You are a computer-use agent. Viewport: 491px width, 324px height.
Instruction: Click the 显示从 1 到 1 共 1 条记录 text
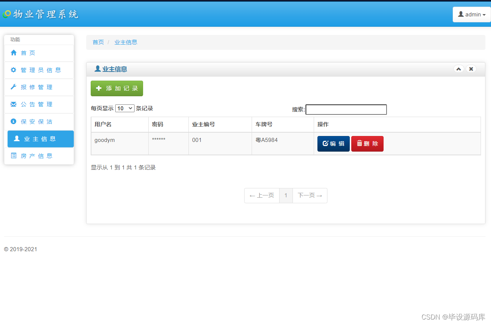(x=123, y=168)
